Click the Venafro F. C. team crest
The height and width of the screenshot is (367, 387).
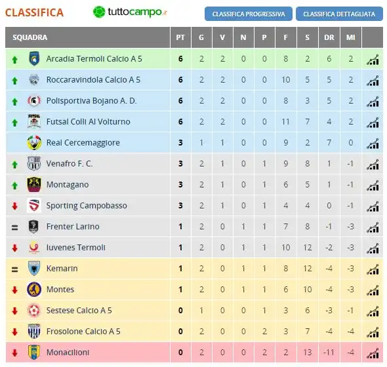(x=34, y=164)
